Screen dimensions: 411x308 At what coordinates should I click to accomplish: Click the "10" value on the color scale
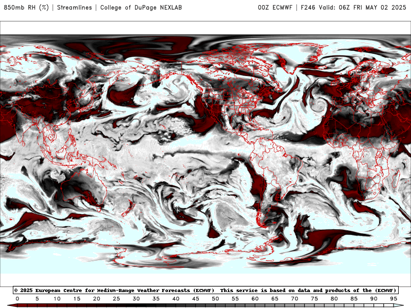click(57, 299)
